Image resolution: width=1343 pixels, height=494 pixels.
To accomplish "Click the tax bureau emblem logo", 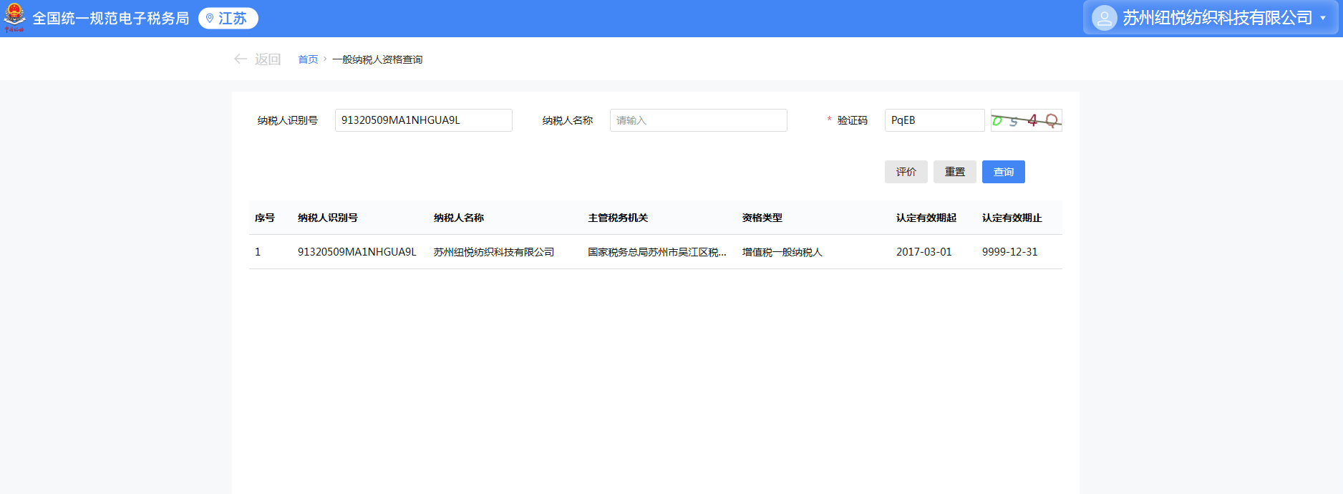I will coord(14,18).
